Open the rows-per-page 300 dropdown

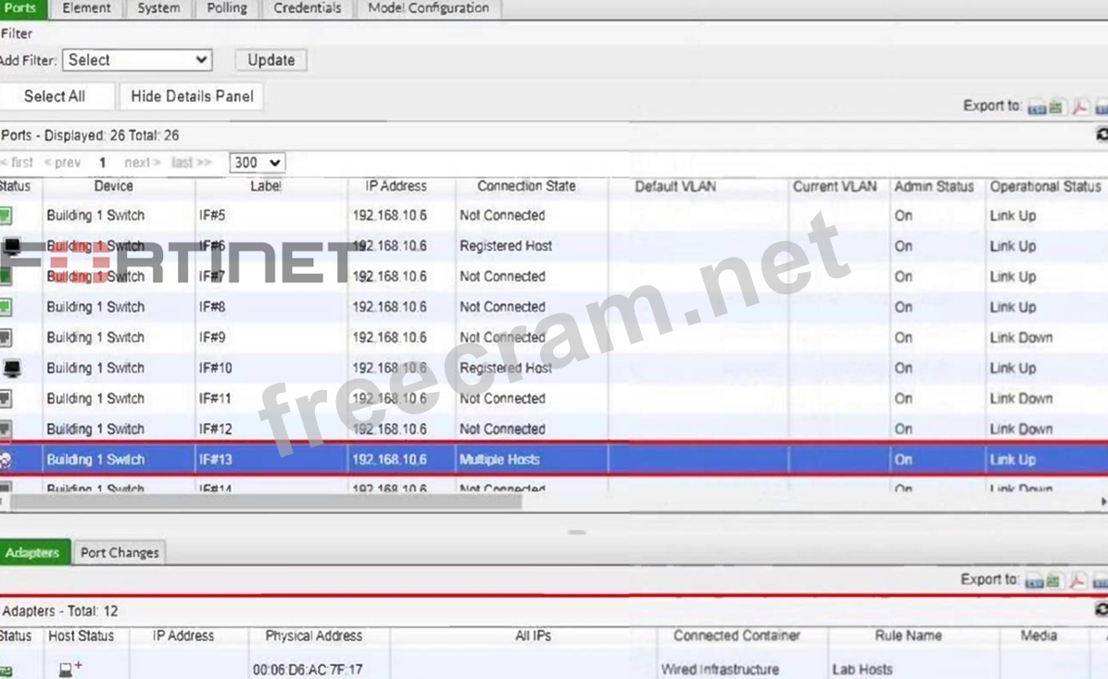pos(257,163)
